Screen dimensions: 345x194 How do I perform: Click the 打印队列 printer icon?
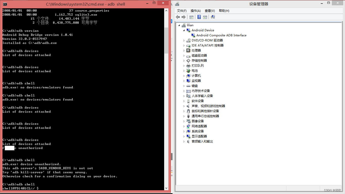click(188, 66)
